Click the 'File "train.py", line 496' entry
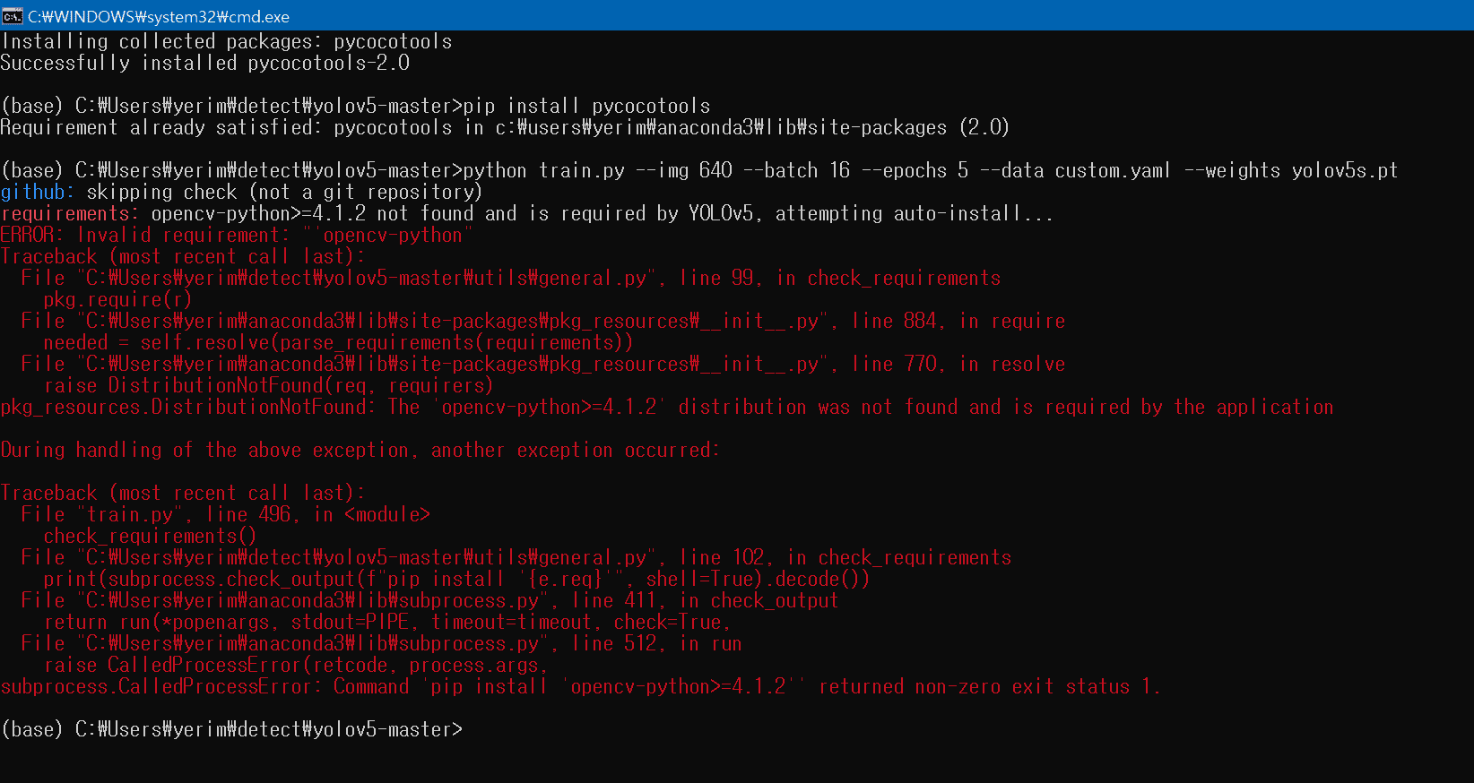Viewport: 1474px width, 783px height. pos(226,514)
